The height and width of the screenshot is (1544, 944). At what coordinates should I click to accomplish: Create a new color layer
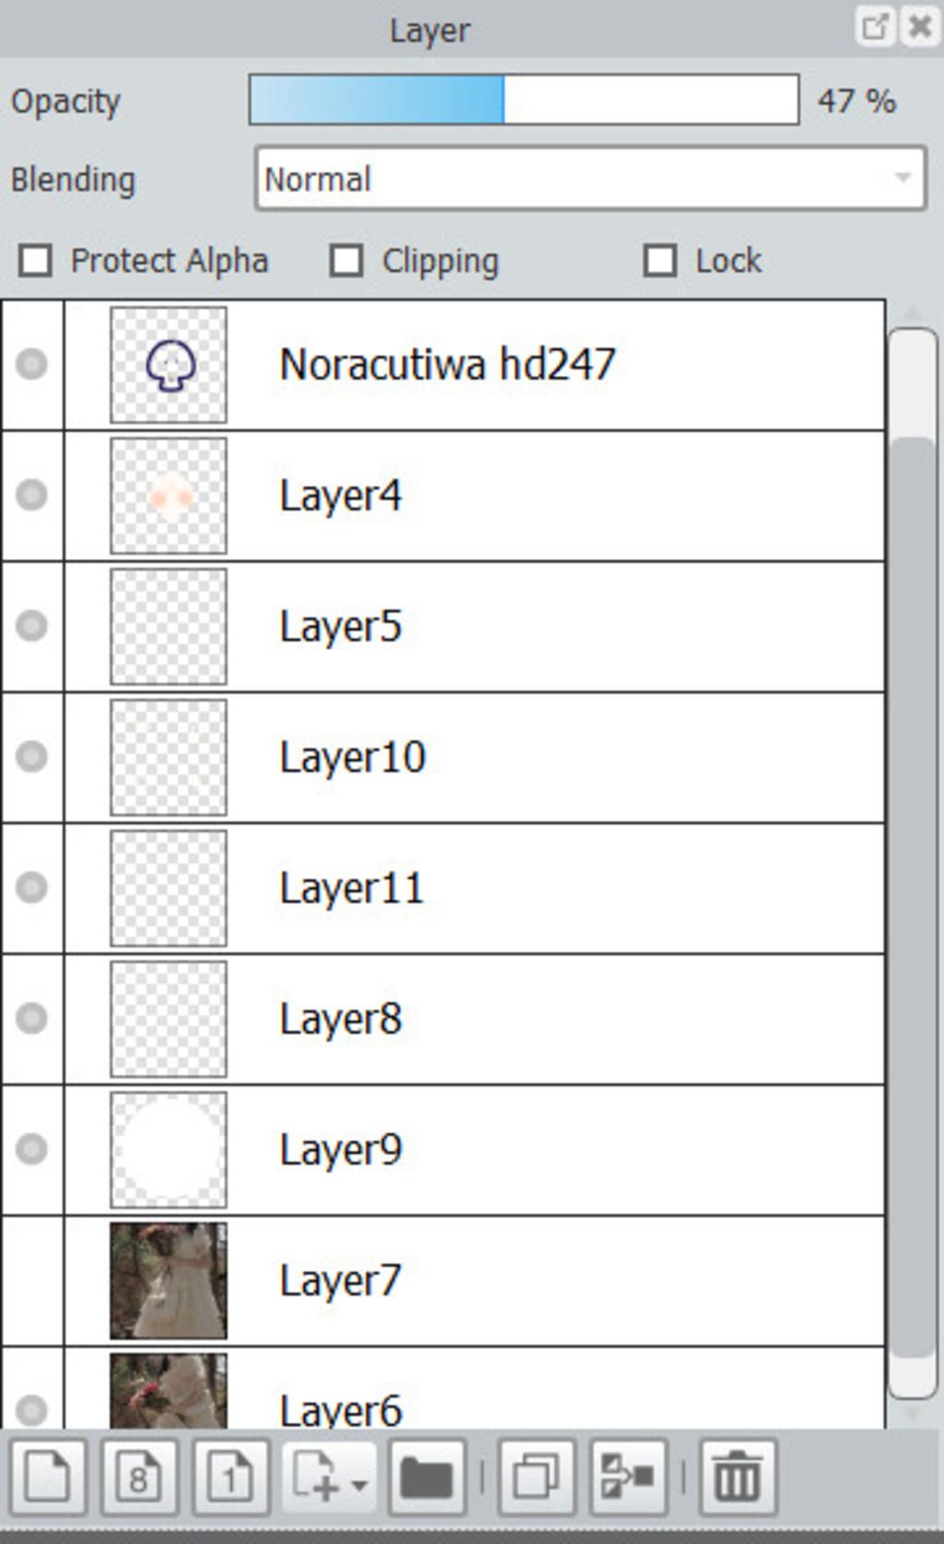[x=48, y=1477]
